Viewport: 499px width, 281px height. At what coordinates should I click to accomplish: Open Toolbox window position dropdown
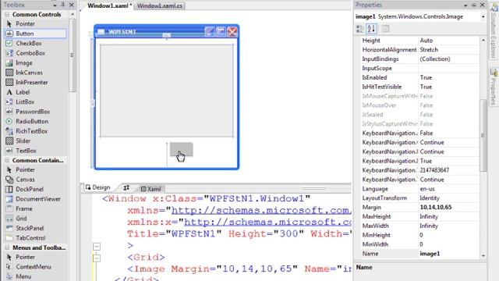pyautogui.click(x=55, y=5)
